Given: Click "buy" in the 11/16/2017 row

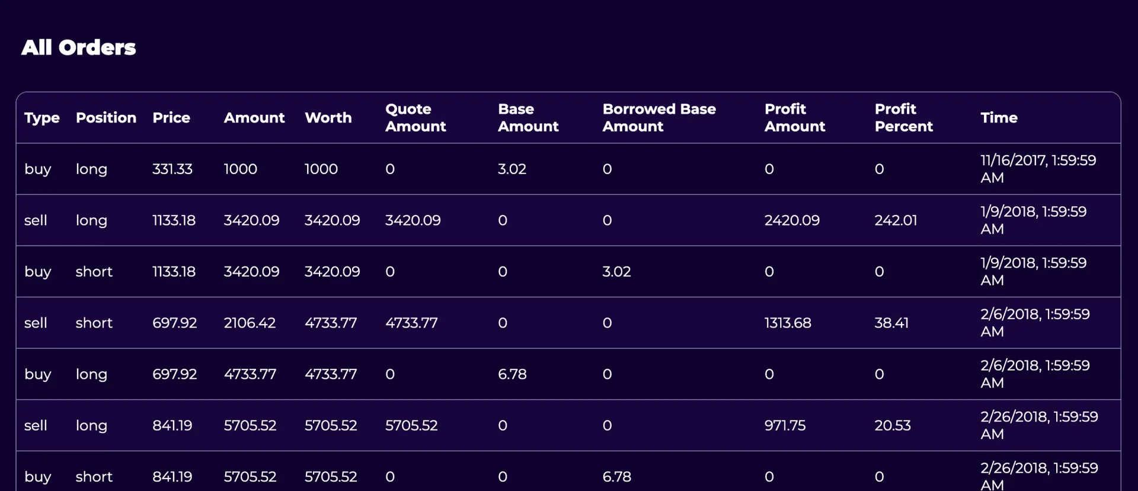Looking at the screenshot, I should 38,169.
